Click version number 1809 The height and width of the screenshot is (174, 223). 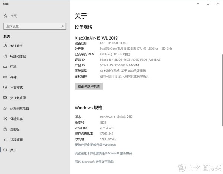[x=103, y=122]
